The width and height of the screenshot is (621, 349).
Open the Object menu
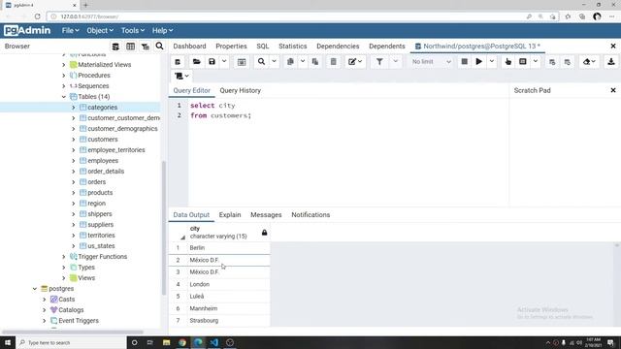100,30
